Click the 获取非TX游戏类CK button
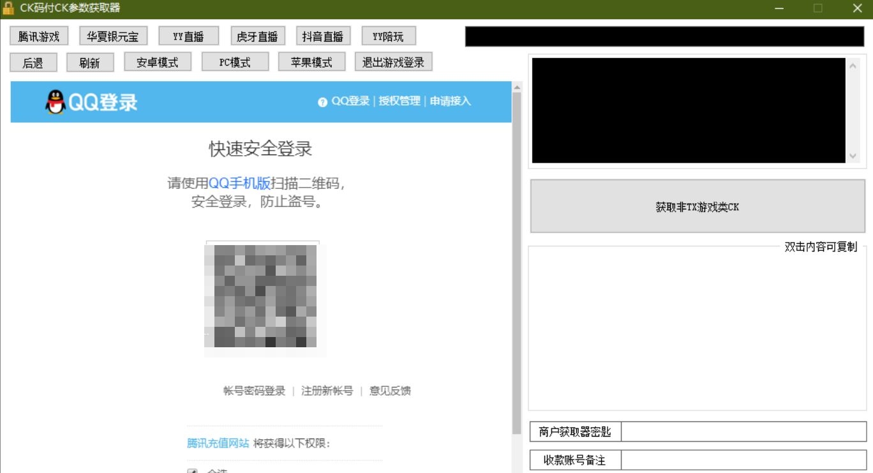The height and width of the screenshot is (473, 873). (x=697, y=206)
